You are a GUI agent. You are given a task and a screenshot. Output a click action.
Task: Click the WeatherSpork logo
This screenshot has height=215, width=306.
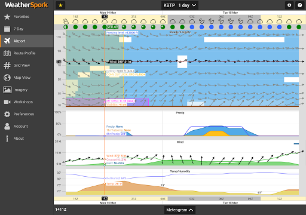(26, 5)
